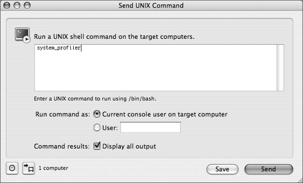Click the Send UNIX Command title bar
The width and height of the screenshot is (303, 183).
point(151,5)
